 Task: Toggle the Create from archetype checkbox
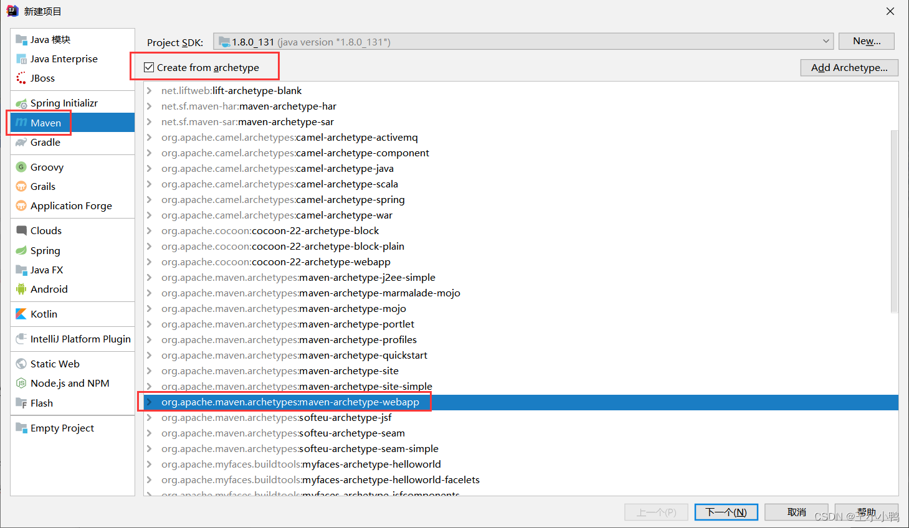pos(149,67)
